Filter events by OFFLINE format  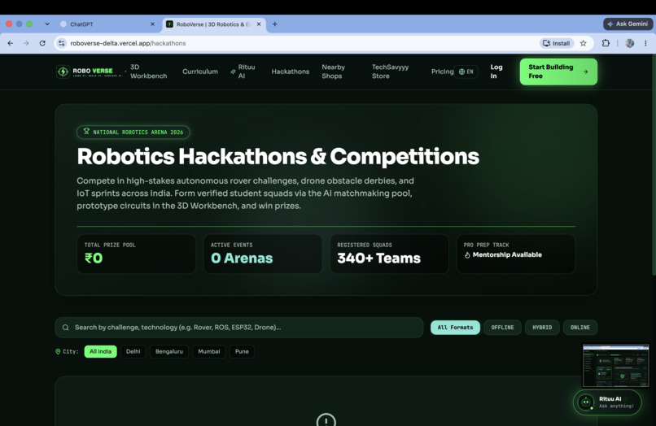(502, 328)
